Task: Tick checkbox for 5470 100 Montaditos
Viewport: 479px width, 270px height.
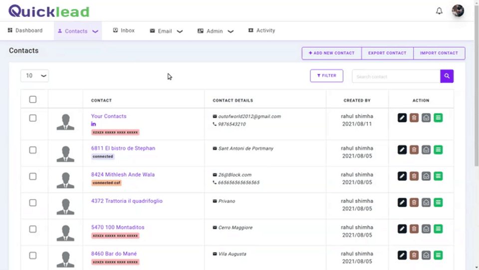Action: tap(33, 229)
